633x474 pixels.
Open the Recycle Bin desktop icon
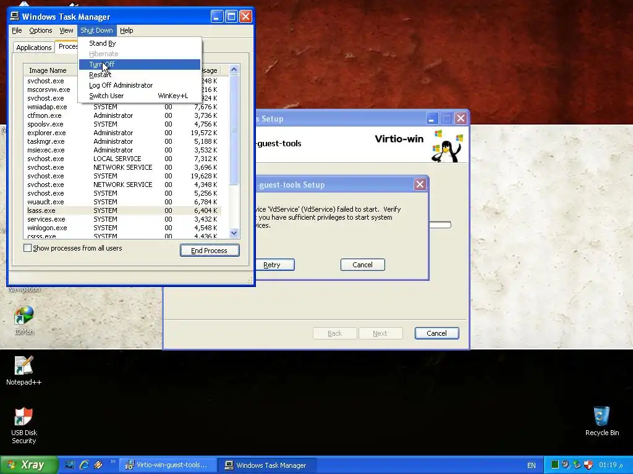coord(601,421)
